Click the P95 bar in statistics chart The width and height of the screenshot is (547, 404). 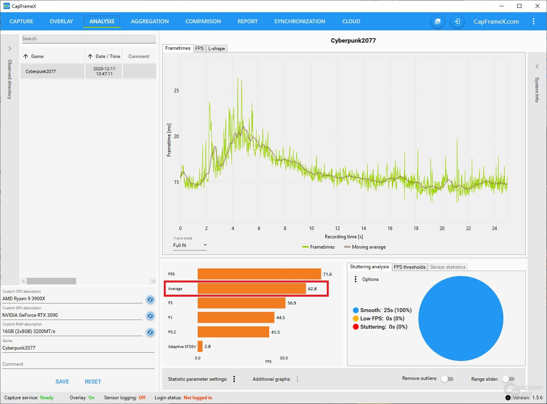[x=259, y=274]
